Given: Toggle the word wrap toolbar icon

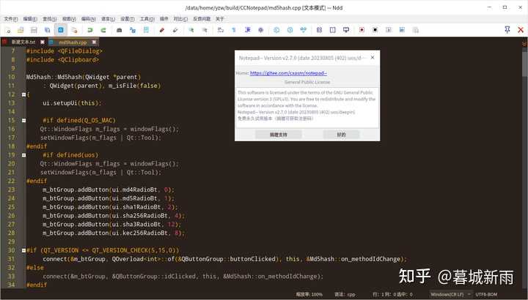Looking at the screenshot, I should pos(221,30).
